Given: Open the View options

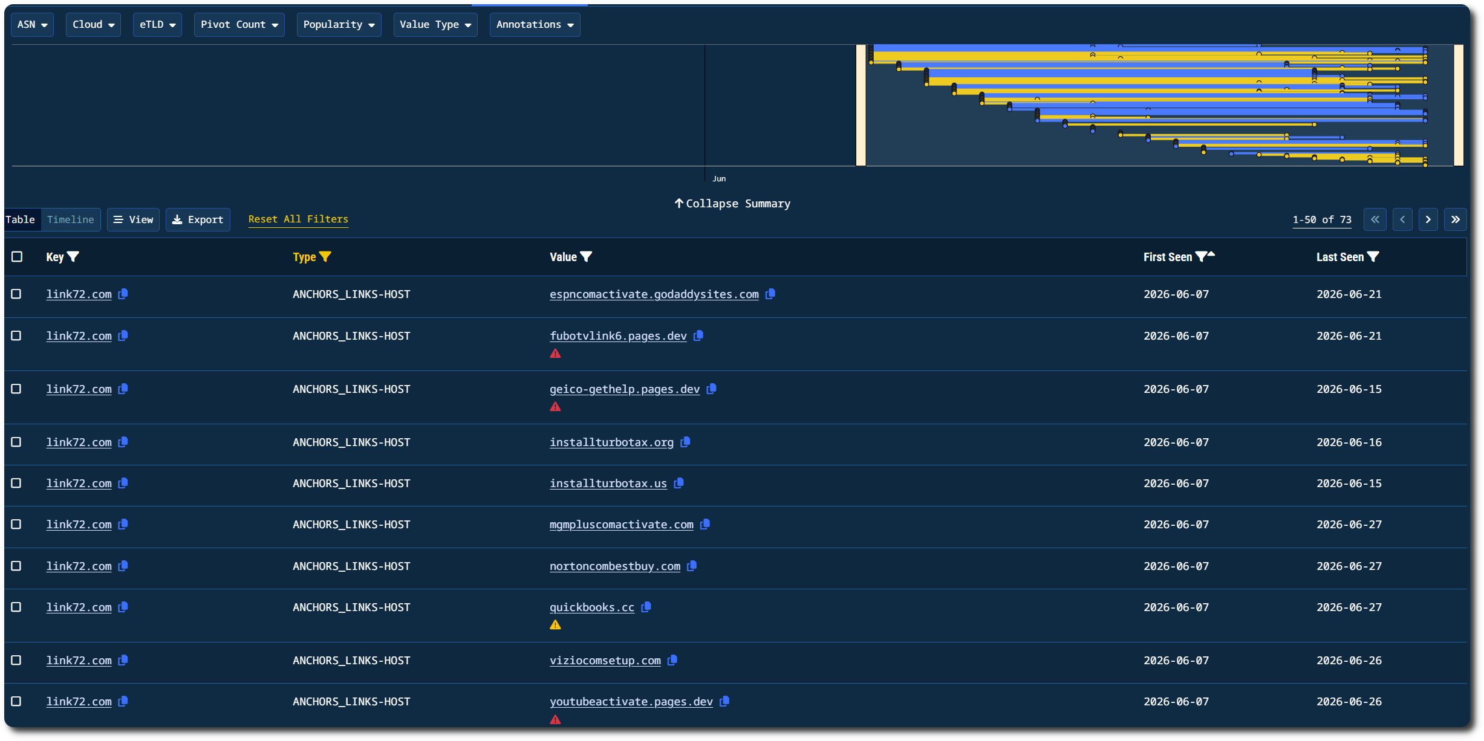Looking at the screenshot, I should tap(133, 219).
